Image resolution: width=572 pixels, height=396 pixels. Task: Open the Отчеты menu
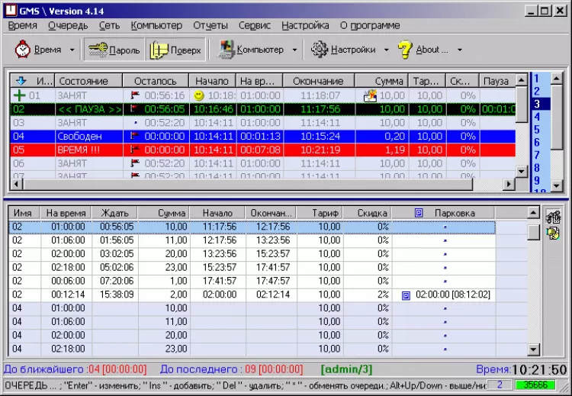(x=210, y=25)
